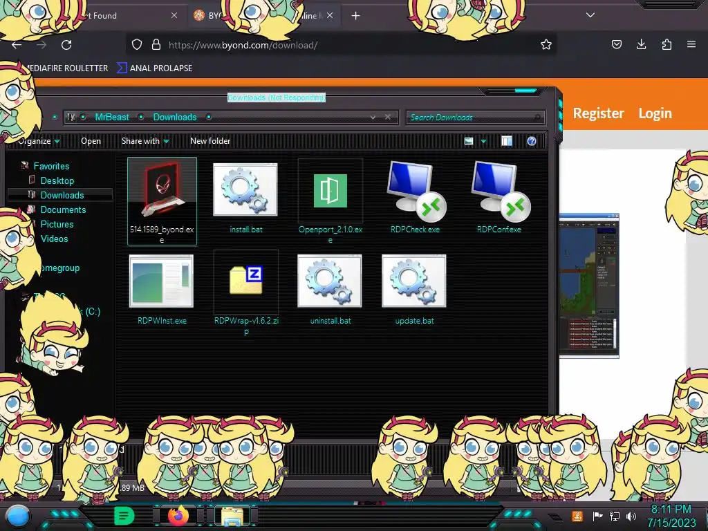Bookmark this page with the star icon

click(546, 44)
